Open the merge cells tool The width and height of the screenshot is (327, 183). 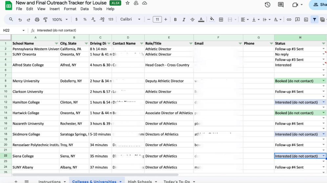pyautogui.click(x=230, y=19)
